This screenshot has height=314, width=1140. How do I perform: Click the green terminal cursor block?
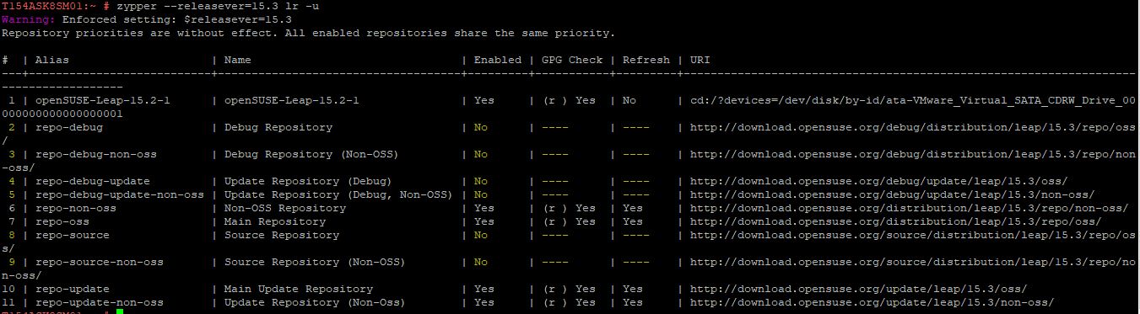(120, 311)
